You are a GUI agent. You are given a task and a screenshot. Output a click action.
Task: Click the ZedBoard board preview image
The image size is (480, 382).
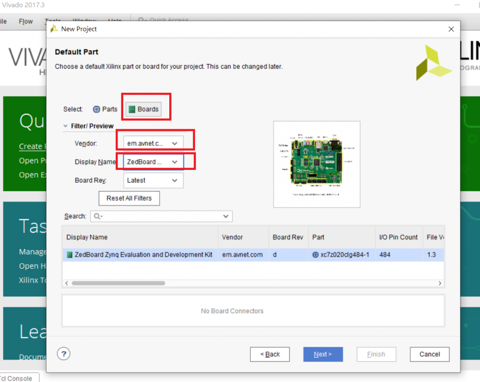pos(316,164)
